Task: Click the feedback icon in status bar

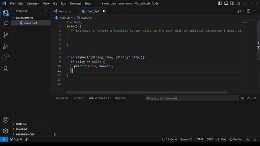Action: point(248,140)
